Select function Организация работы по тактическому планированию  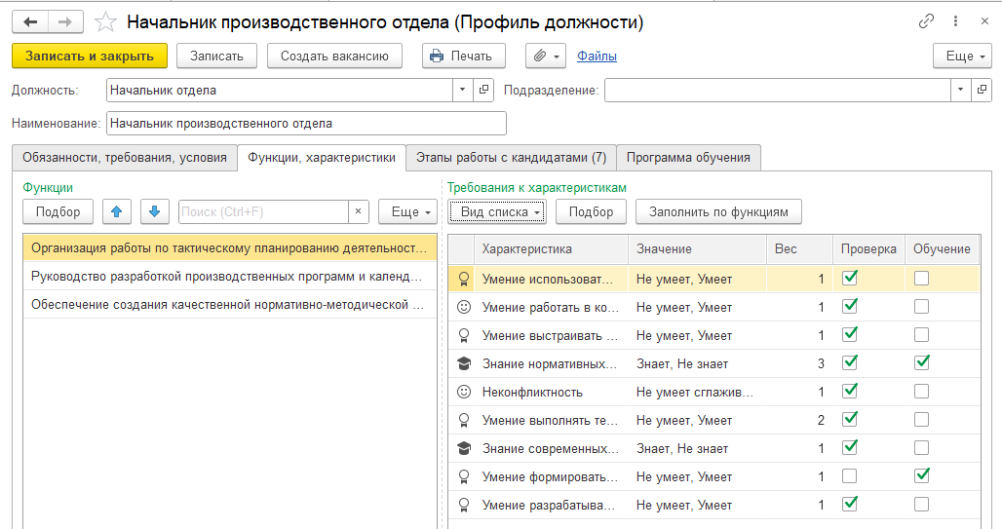pos(230,247)
